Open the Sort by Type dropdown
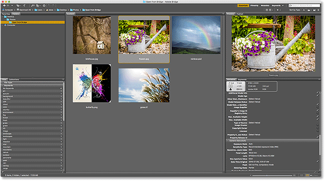Image resolution: width=325 pixels, height=181 pixels. [x=295, y=10]
